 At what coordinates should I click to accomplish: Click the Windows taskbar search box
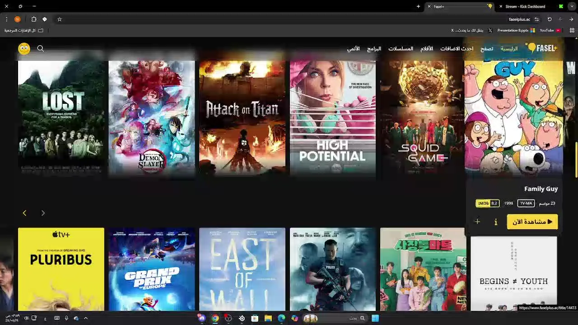pyautogui.click(x=336, y=318)
